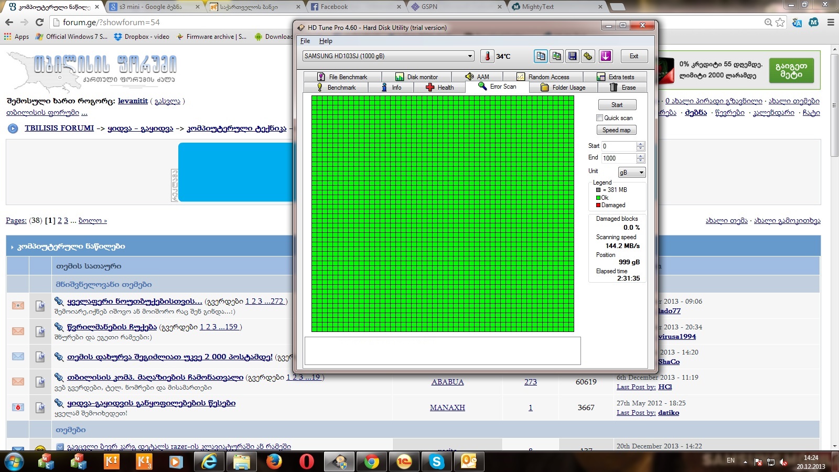Save results with the floppy disk icon
The image size is (839, 472).
[x=573, y=56]
